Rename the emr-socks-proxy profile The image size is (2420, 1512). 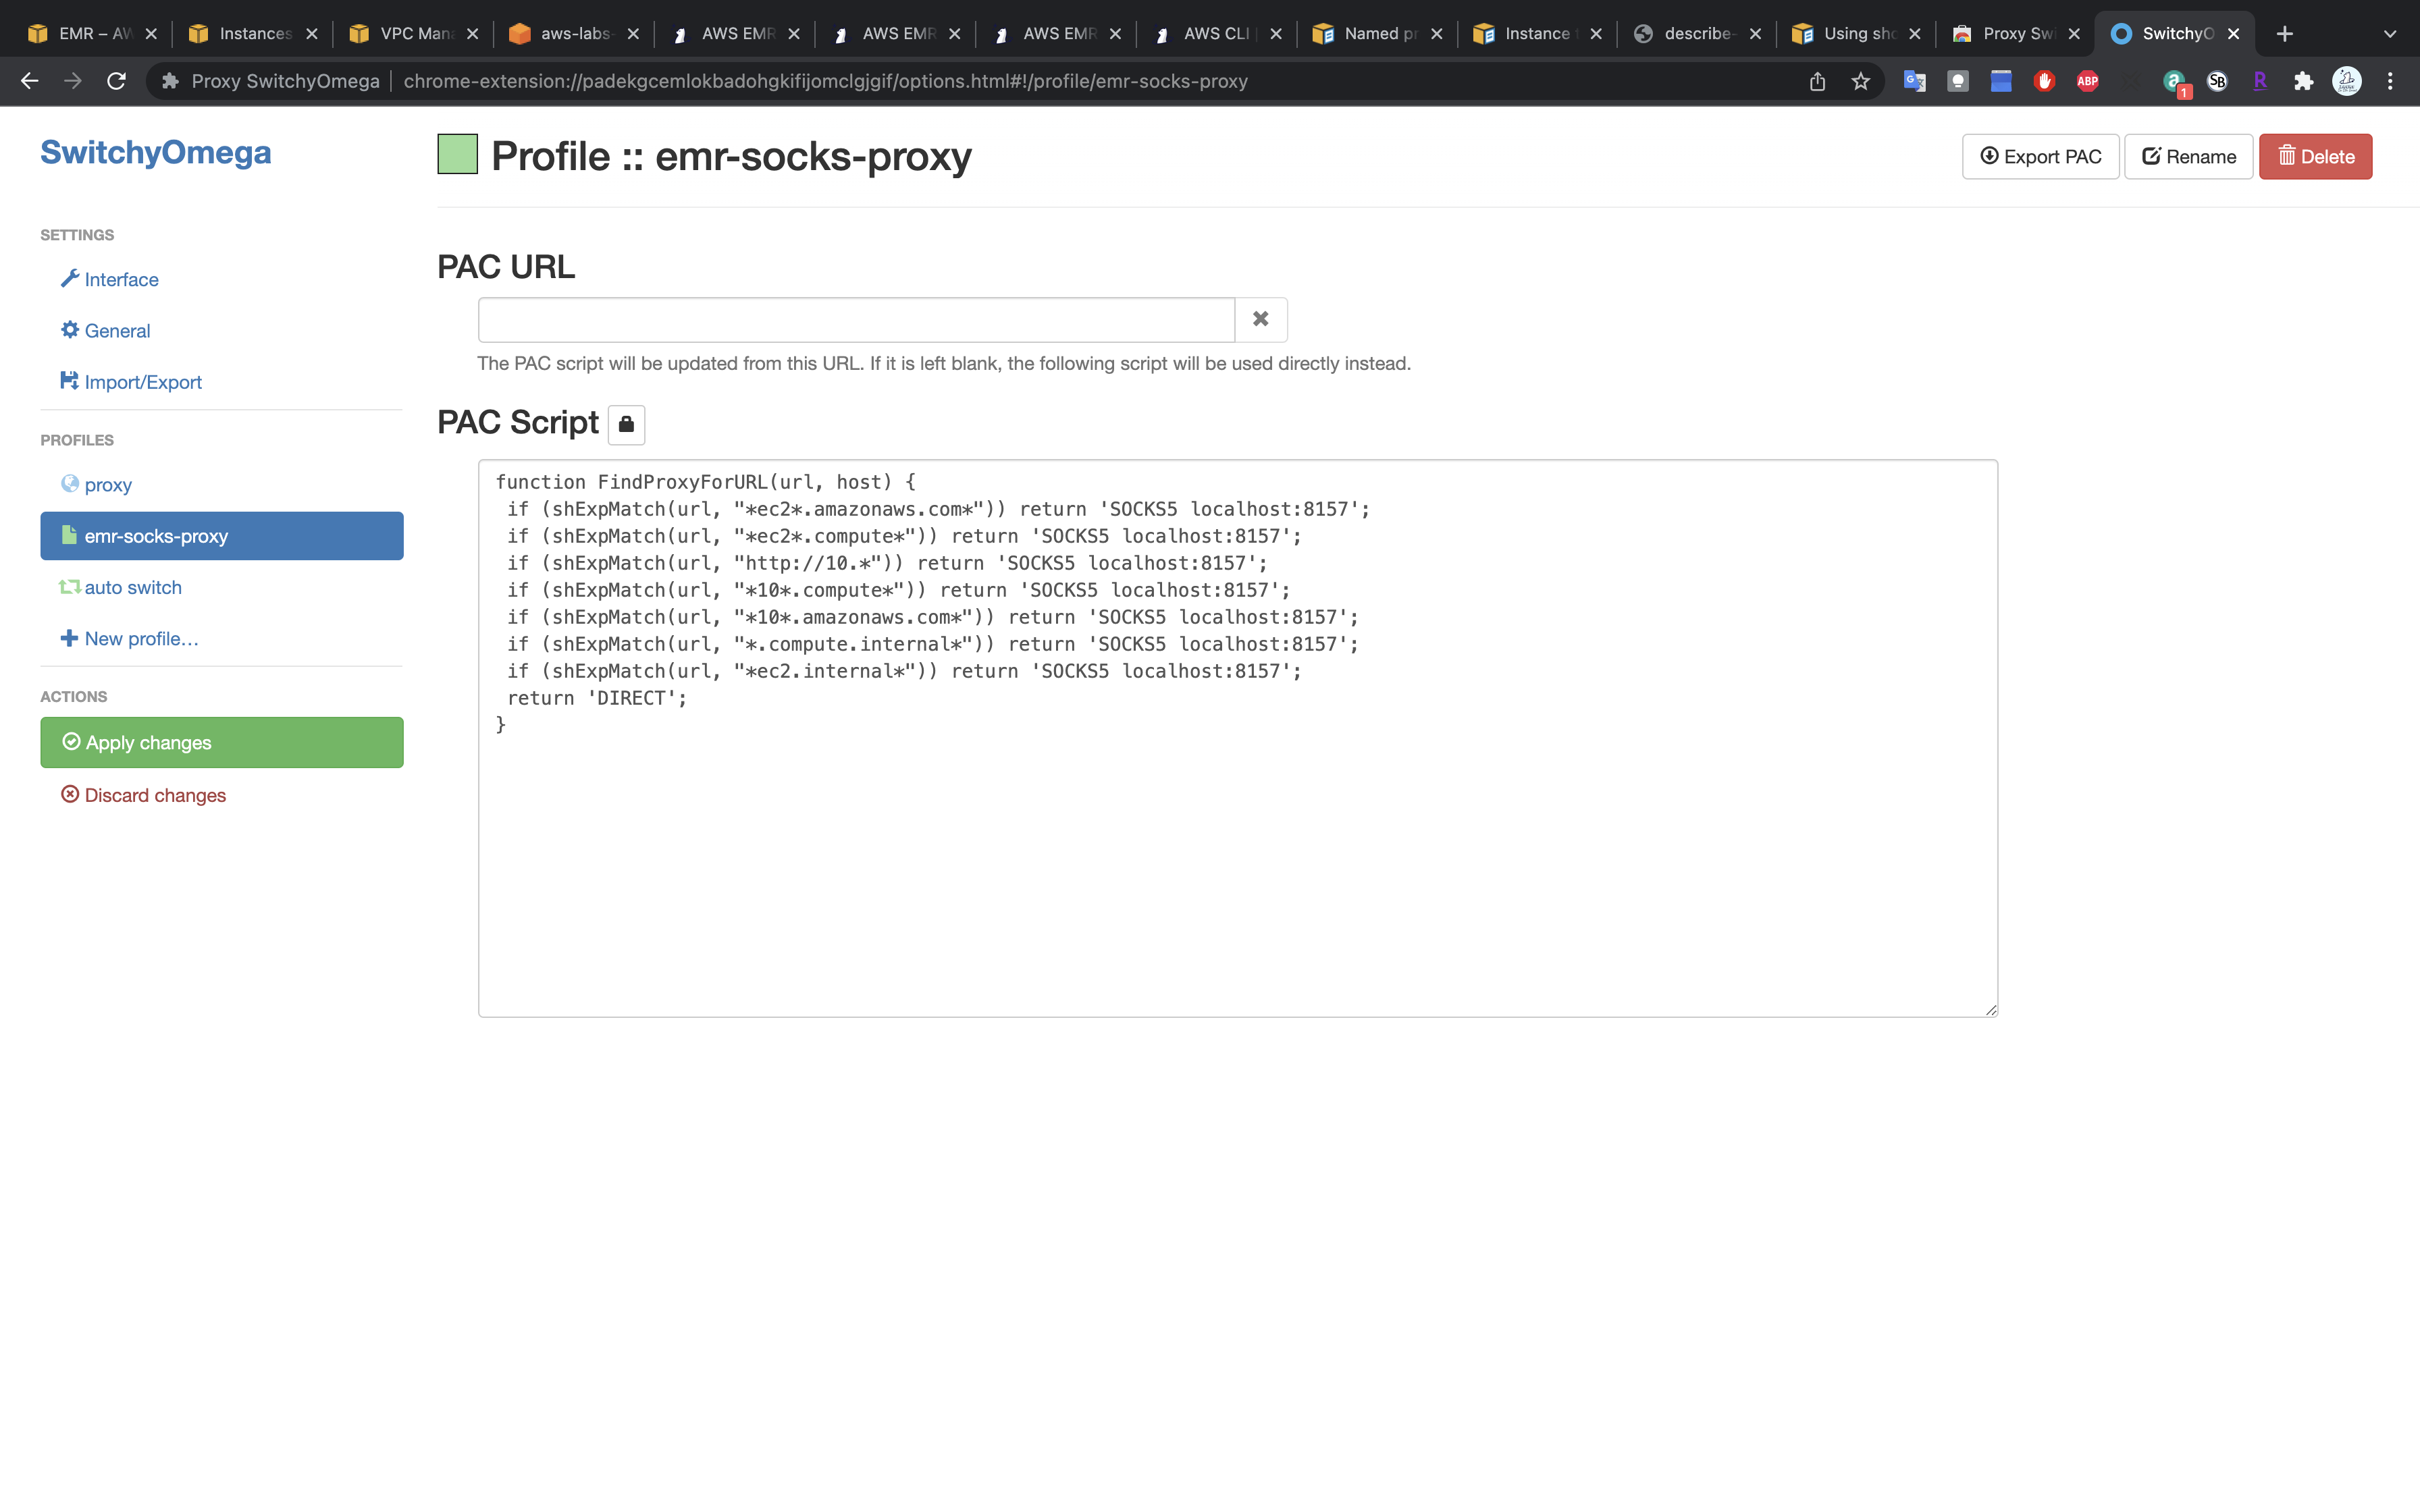pos(2188,156)
